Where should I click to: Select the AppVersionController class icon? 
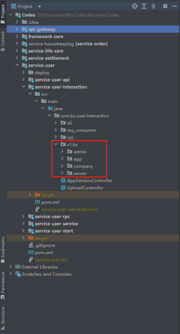pos(63,181)
